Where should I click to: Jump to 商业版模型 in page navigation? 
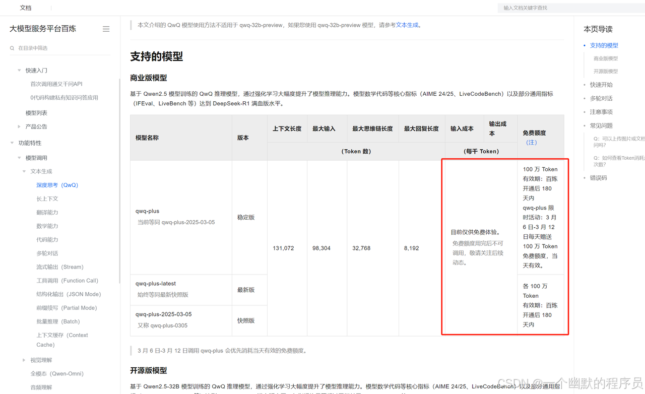pos(606,58)
